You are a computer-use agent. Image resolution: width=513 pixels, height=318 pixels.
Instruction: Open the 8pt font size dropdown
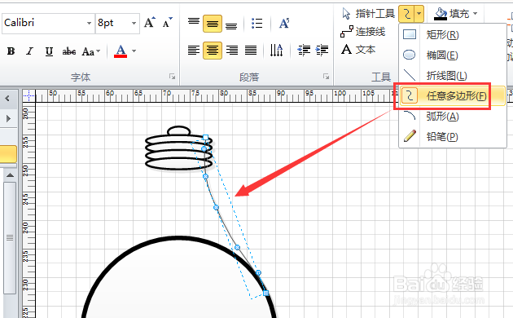click(x=134, y=24)
